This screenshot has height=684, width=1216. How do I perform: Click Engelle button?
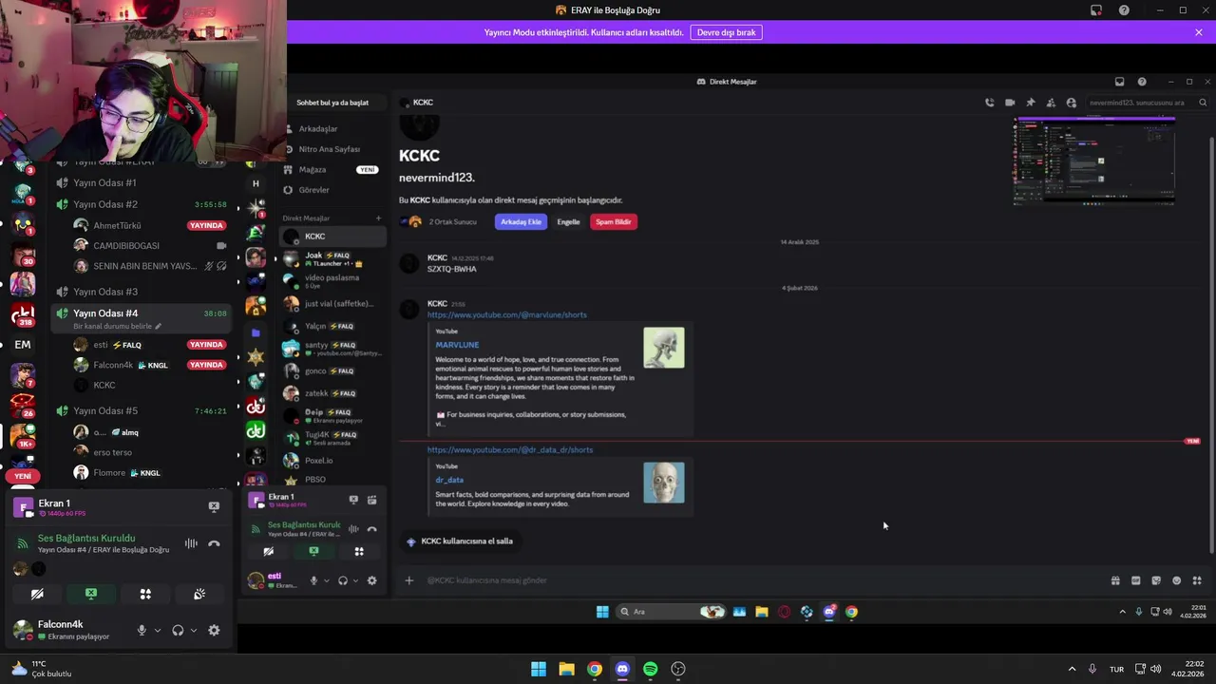[568, 221]
